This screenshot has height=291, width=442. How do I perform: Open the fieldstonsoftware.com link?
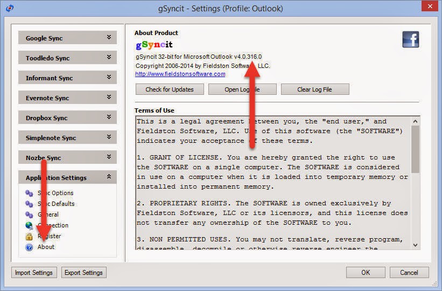(x=180, y=74)
